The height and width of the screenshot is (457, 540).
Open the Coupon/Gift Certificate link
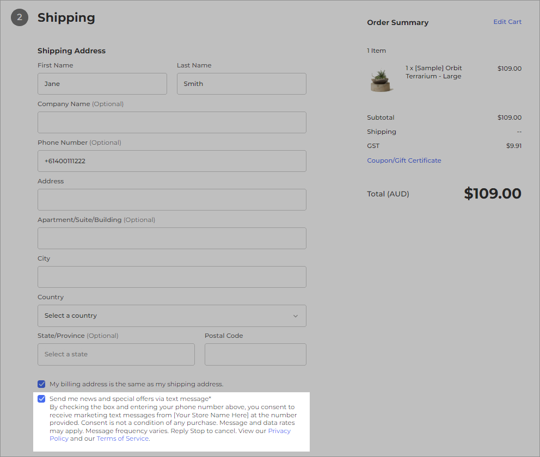point(404,160)
